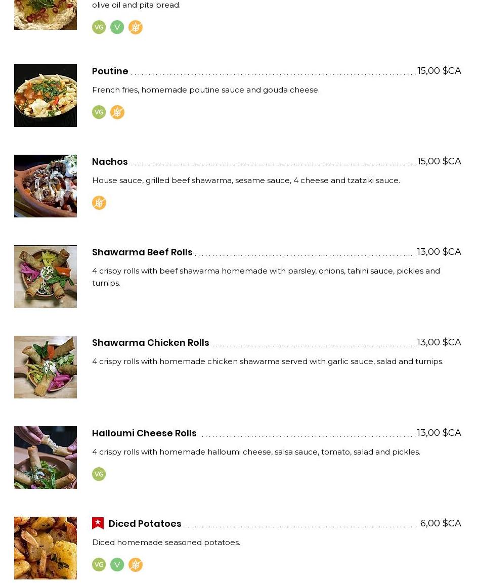Click the gluten-free wheat icon under Poutine

(117, 112)
